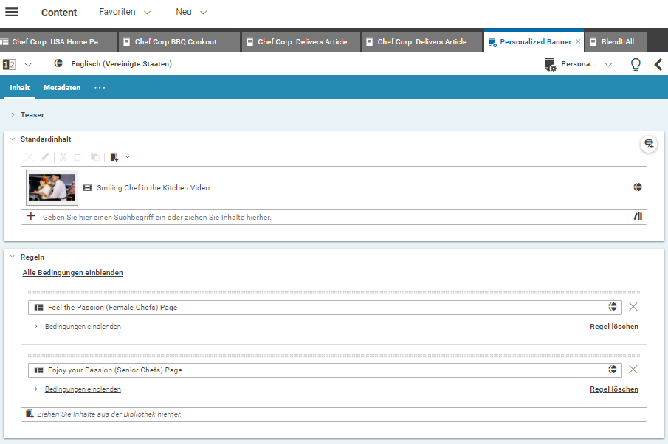The image size is (668, 444).
Task: Remove the Feel the Passion page with X
Action: pyautogui.click(x=633, y=307)
